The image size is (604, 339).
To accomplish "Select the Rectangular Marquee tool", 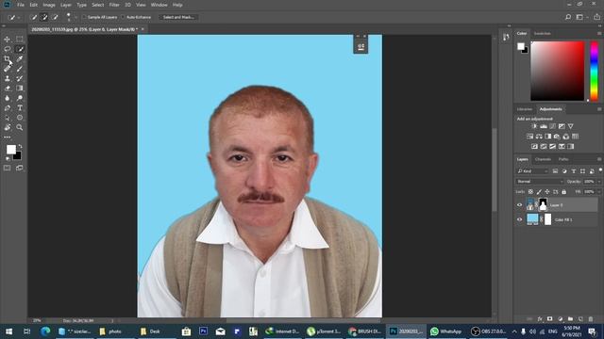I will click(19, 40).
